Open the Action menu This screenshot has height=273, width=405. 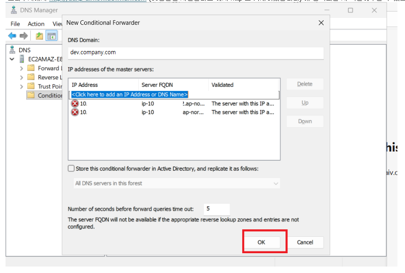[36, 24]
